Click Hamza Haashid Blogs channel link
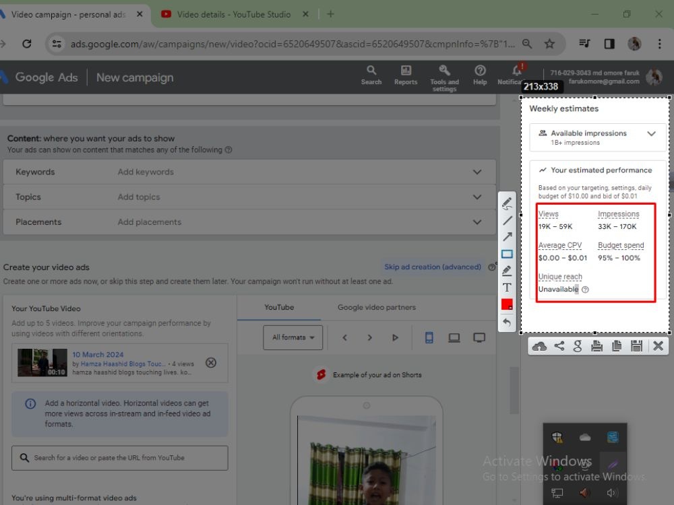674x505 pixels. click(x=123, y=364)
